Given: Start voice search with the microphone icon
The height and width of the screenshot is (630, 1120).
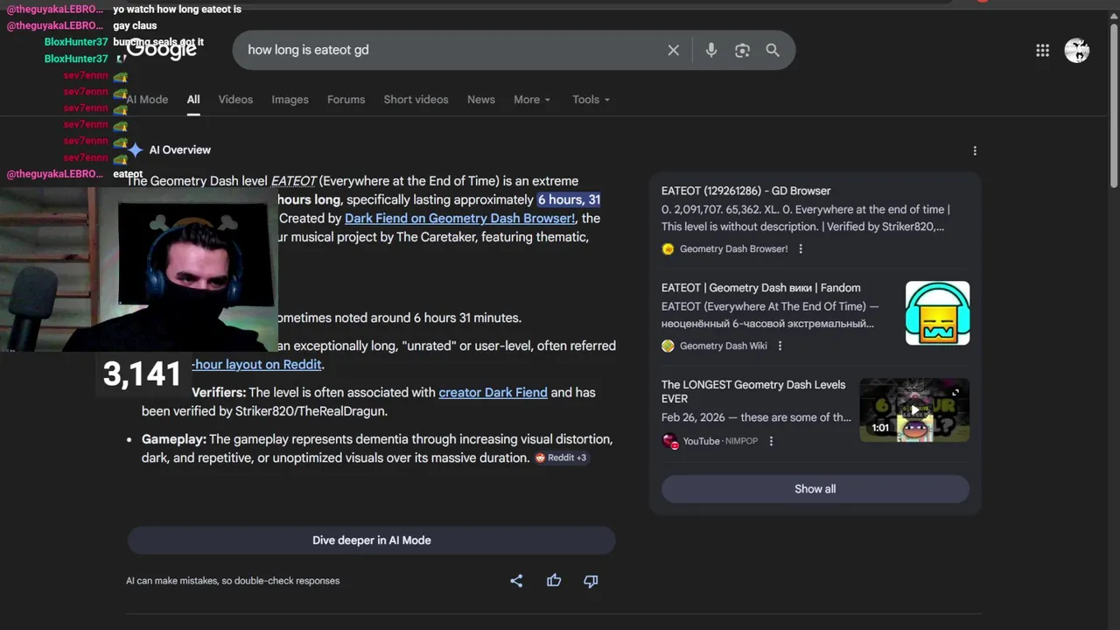Looking at the screenshot, I should [x=710, y=50].
